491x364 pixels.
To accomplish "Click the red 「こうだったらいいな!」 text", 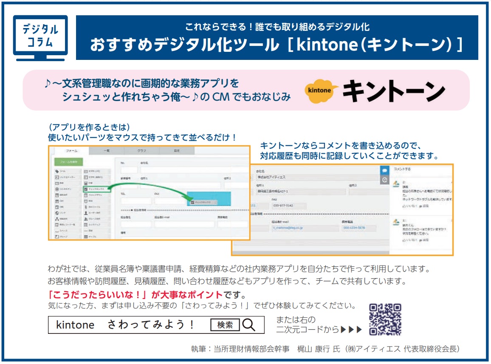I will 97,295.
